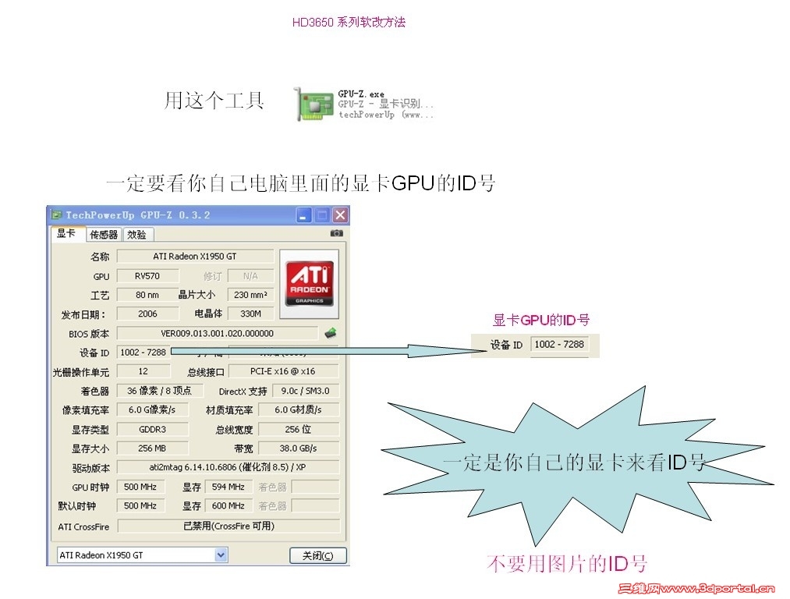Click the memory clock 594 MHz field

[228, 487]
